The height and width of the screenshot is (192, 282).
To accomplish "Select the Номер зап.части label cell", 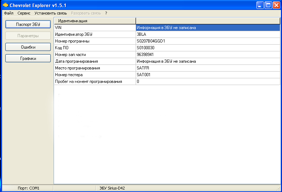I will [x=95, y=55].
